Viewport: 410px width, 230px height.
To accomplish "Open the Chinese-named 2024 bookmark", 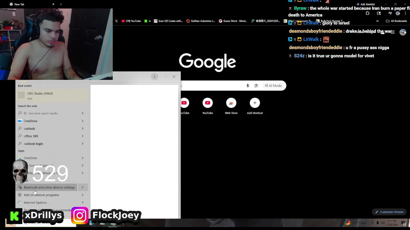I will pos(266,21).
